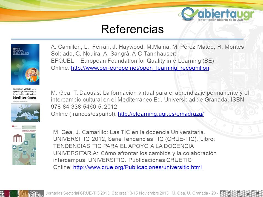Open the oer-europe.net open learning recognition link

pos(140,68)
